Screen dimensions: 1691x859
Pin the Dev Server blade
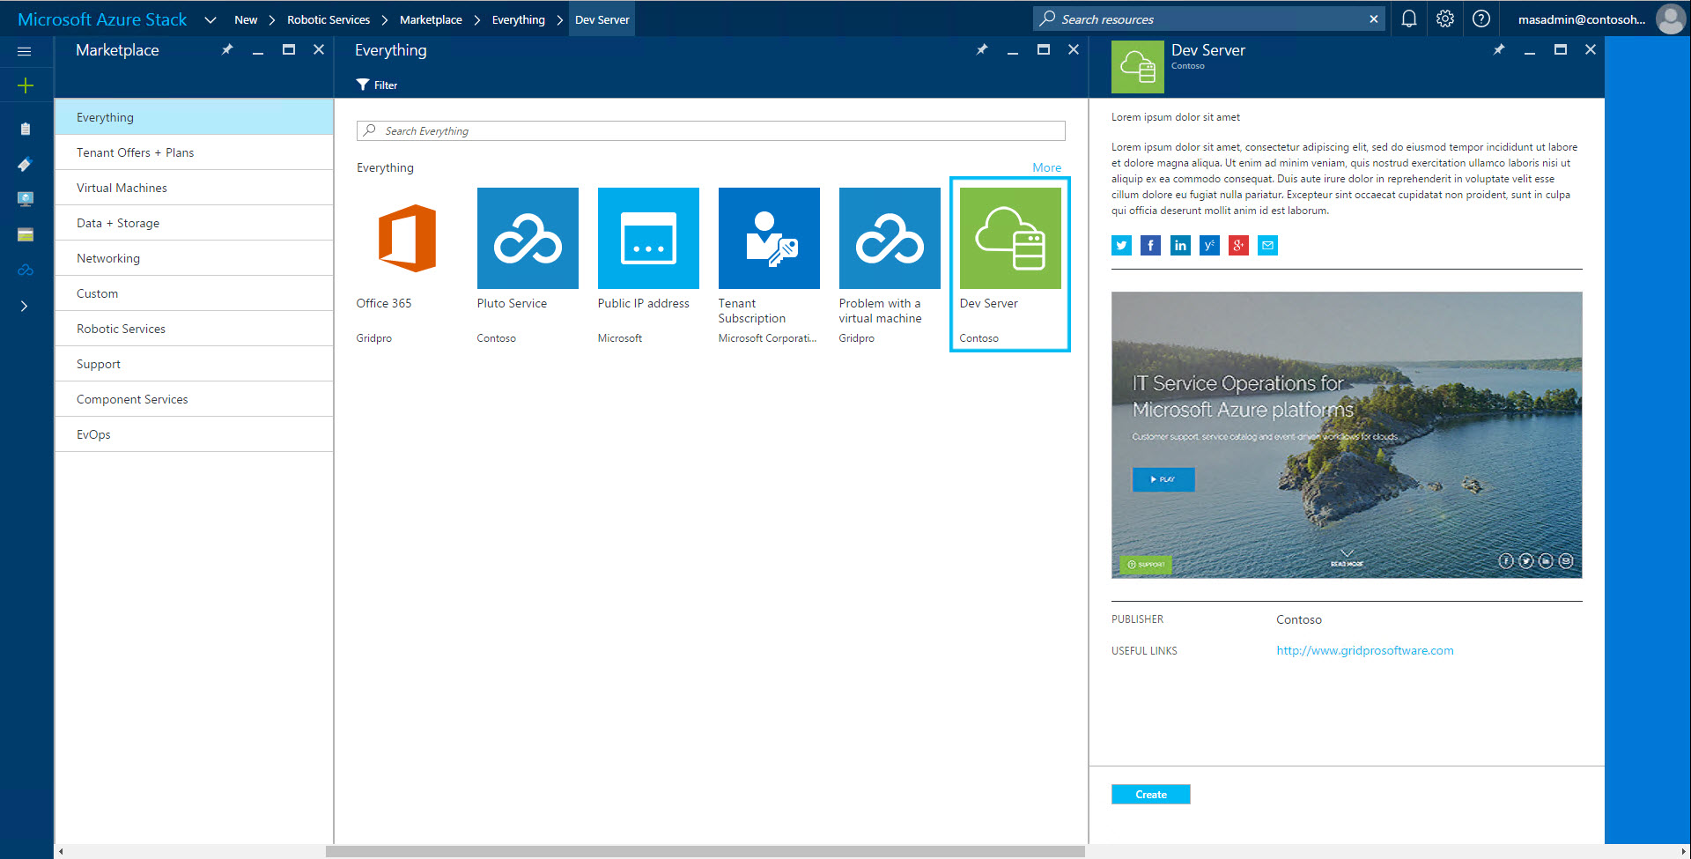point(1499,50)
